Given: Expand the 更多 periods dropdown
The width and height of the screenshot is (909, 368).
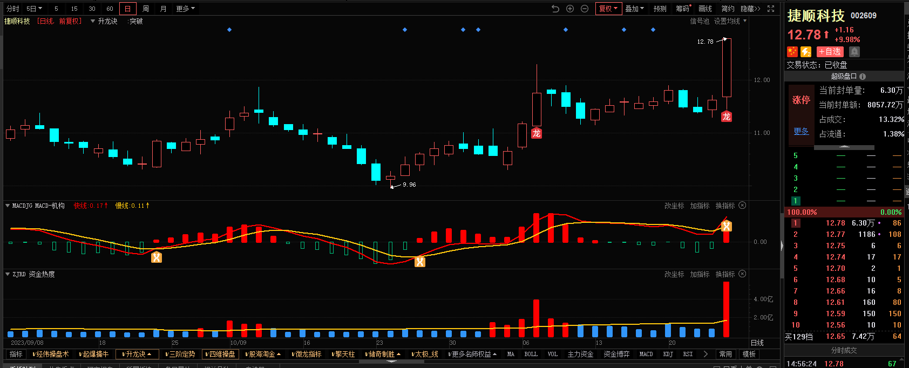Looking at the screenshot, I should [185, 9].
